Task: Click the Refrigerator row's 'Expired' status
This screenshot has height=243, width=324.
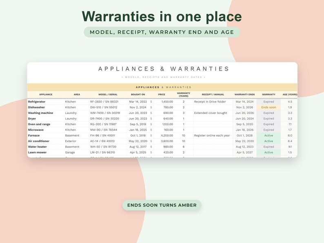Action: pyautogui.click(x=269, y=102)
